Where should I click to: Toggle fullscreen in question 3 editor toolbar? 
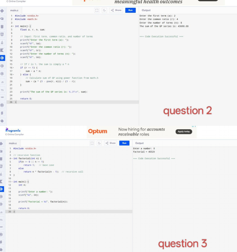click(x=92, y=143)
